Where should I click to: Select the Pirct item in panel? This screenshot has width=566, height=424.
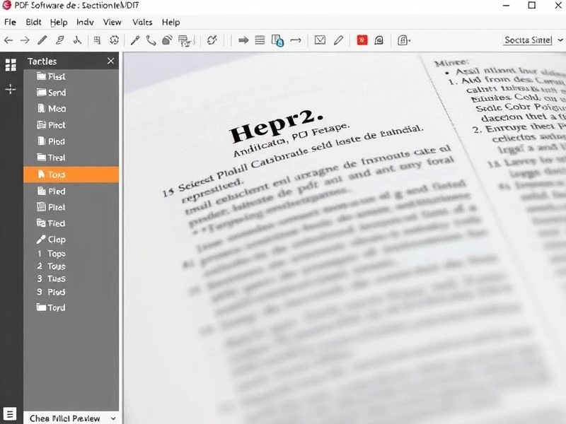71,125
